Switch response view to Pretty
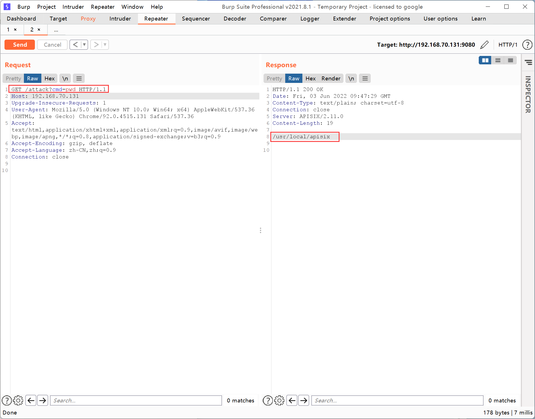This screenshot has height=419, width=535. [275, 78]
